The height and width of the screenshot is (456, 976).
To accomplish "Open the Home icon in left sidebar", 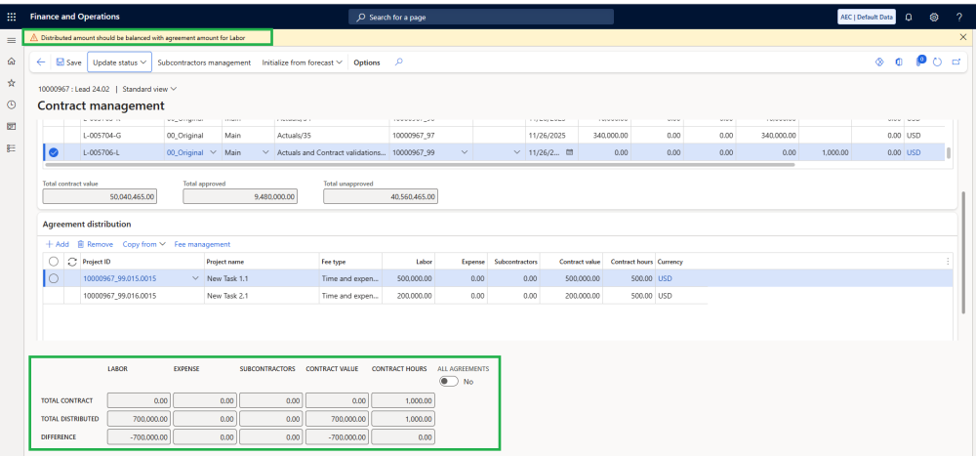I will point(11,62).
